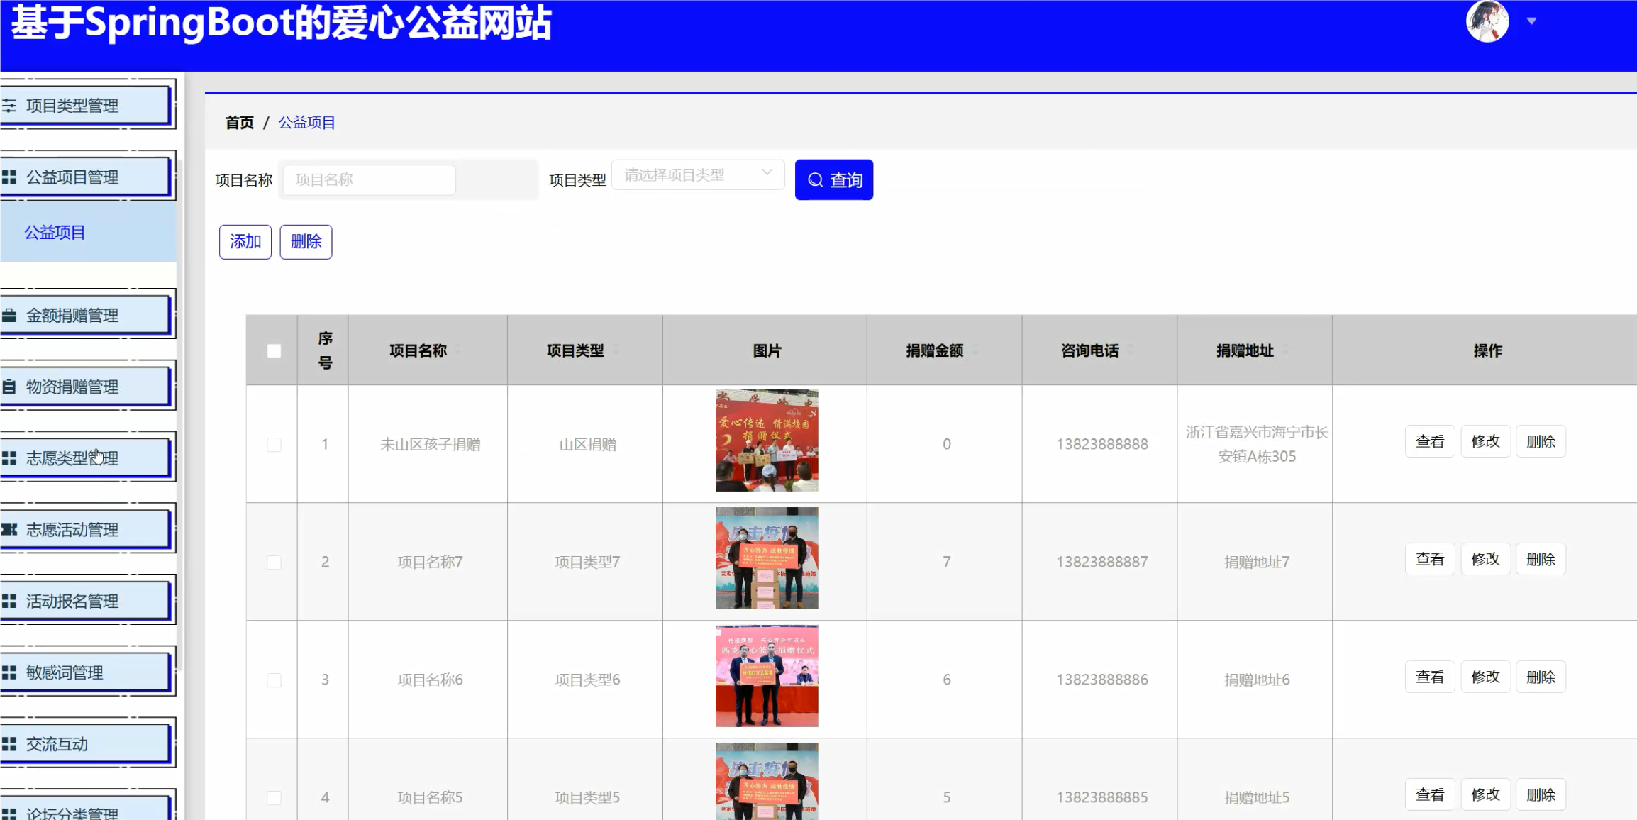Click the grid icon beside 交流互动
Viewport: 1637px width, 820px height.
9,744
